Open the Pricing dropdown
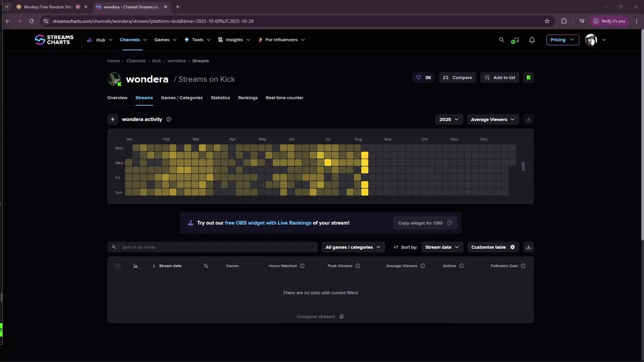The width and height of the screenshot is (644, 362). click(x=562, y=40)
